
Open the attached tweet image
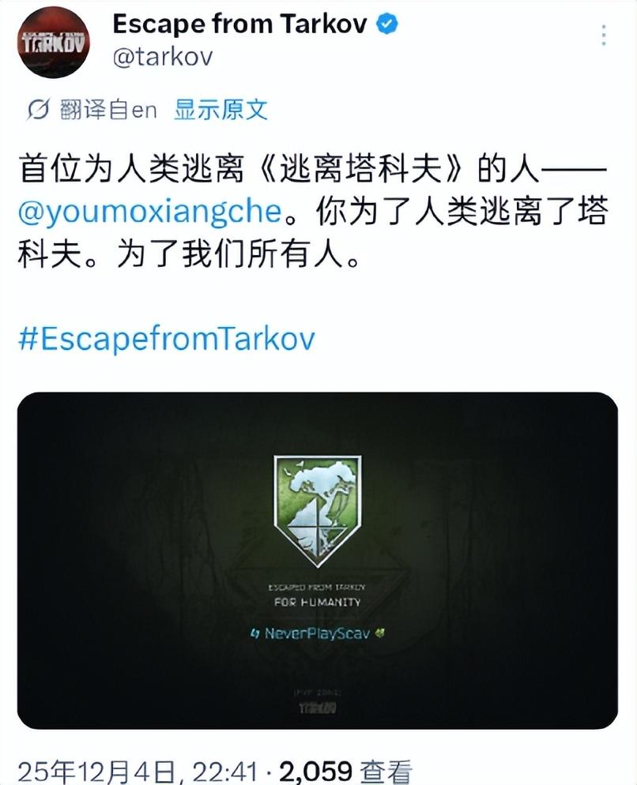pos(318,560)
